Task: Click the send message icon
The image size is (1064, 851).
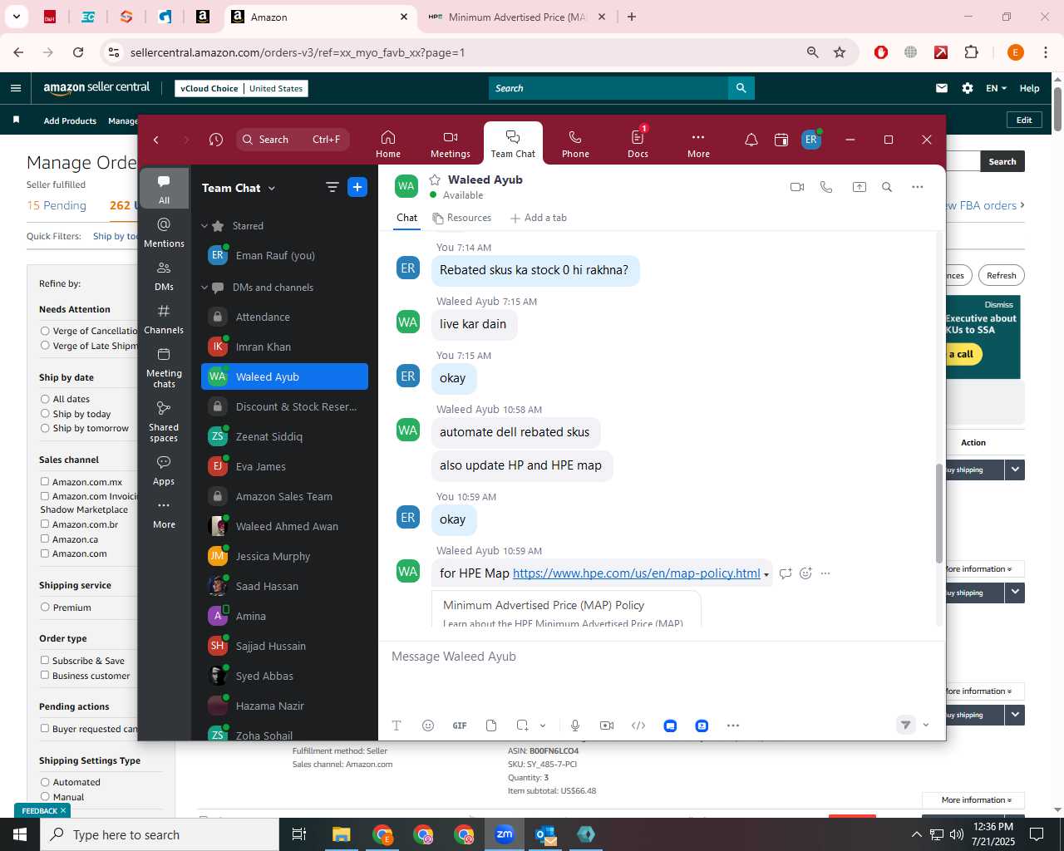Action: pos(906,725)
